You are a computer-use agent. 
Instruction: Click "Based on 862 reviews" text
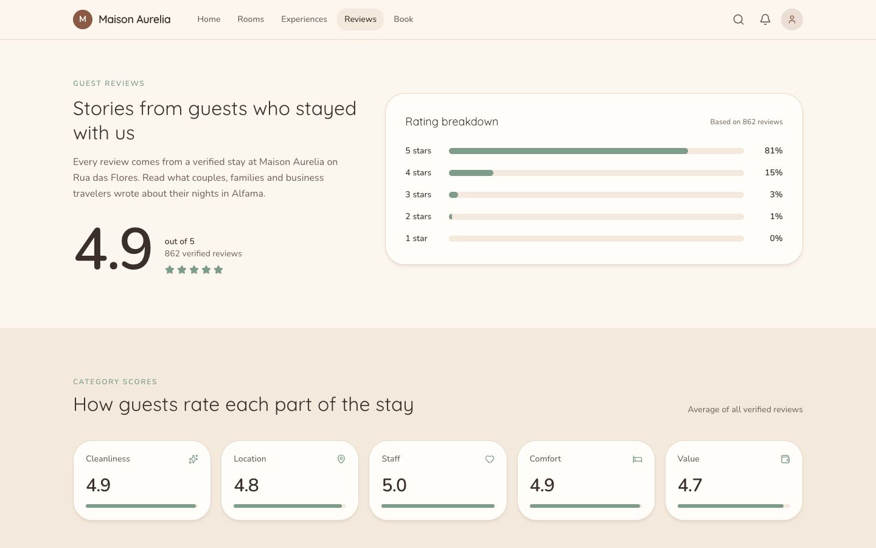tap(746, 122)
